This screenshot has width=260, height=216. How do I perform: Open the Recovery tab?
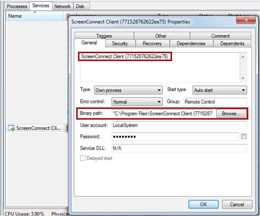point(152,44)
